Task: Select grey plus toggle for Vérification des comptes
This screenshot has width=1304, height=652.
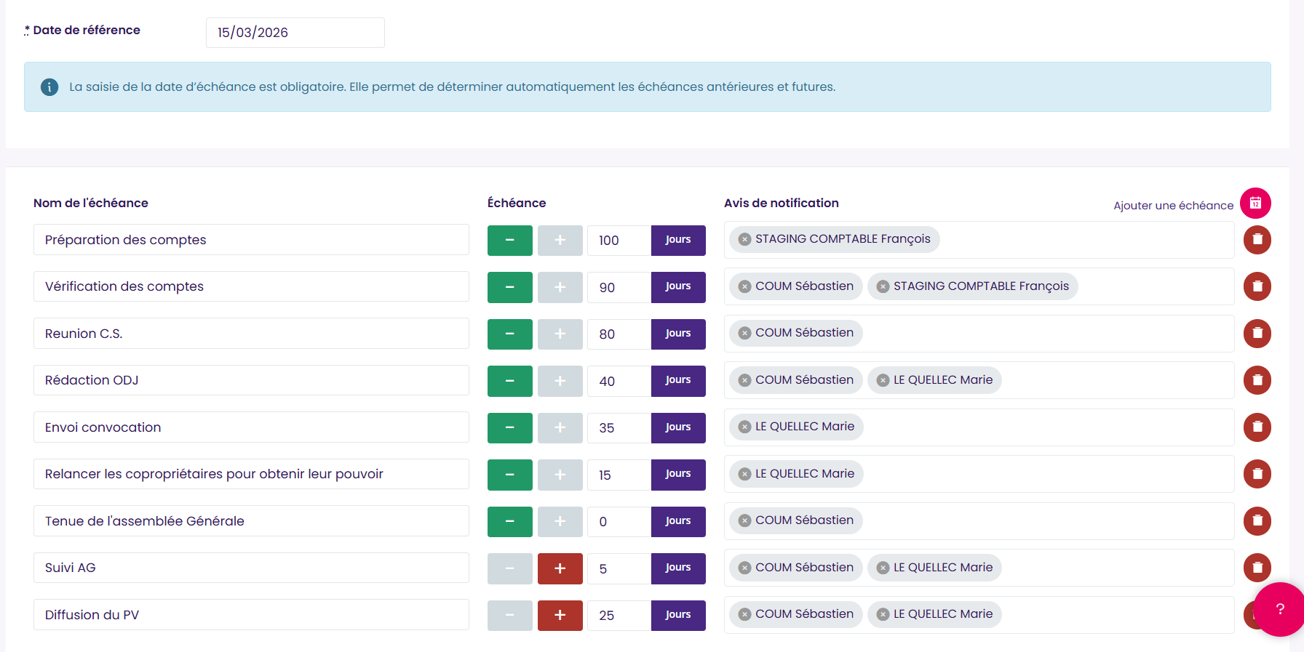Action: pyautogui.click(x=560, y=287)
